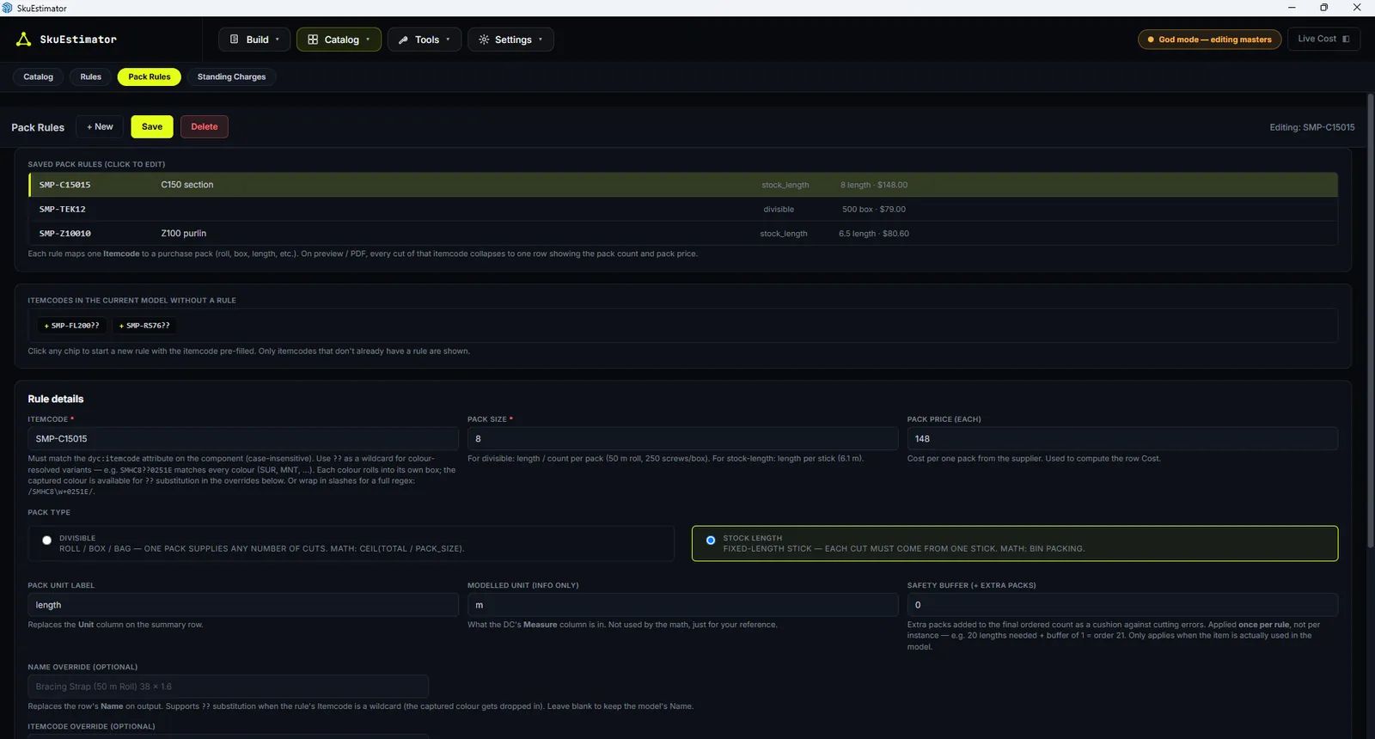This screenshot has width=1375, height=739.
Task: Expand the Tools dropdown arrow
Action: point(448,40)
